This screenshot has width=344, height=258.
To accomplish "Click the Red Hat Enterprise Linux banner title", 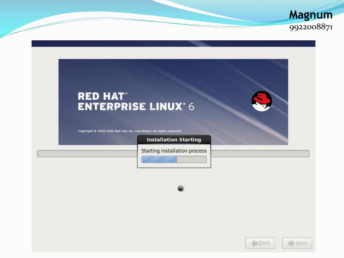I will click(x=136, y=101).
